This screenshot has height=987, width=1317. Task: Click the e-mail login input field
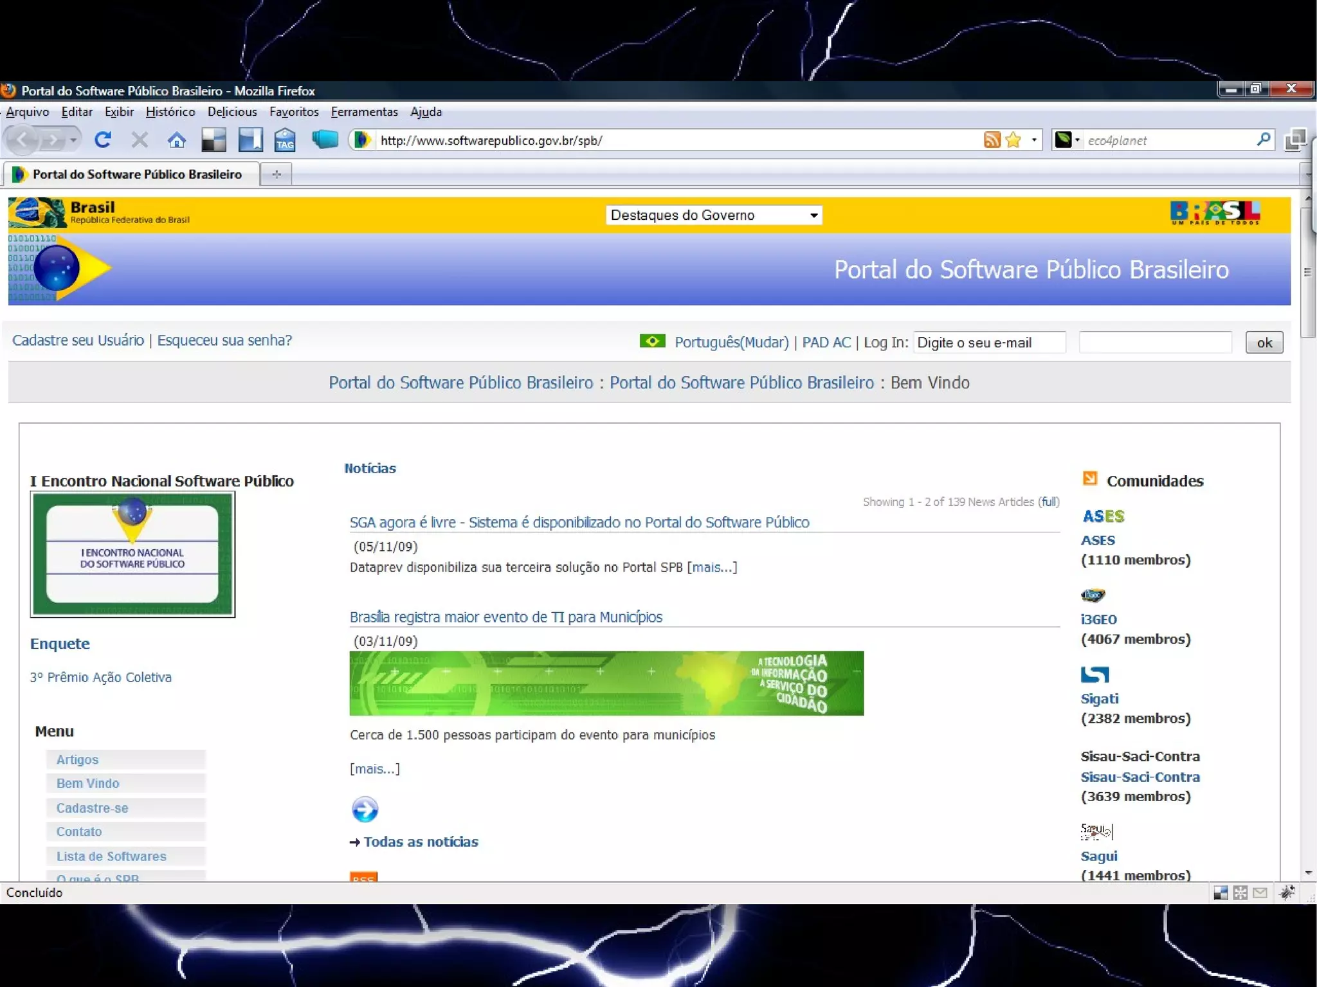coord(989,342)
